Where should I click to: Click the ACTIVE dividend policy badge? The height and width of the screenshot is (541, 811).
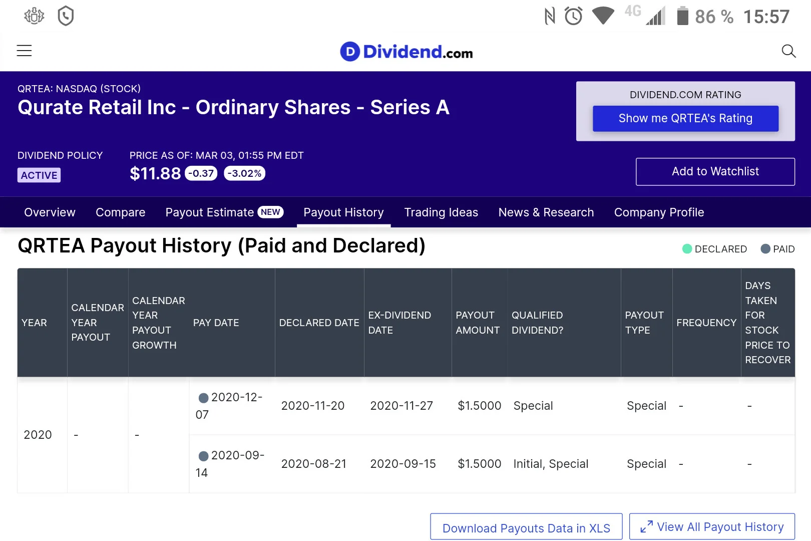(39, 175)
